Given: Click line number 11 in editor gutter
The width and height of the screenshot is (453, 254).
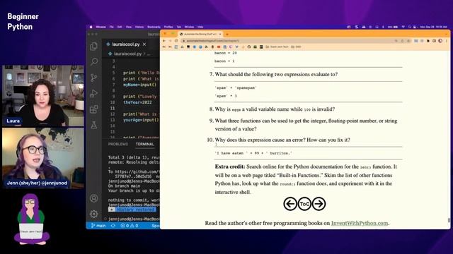Looking at the screenshot, I should [x=113, y=108].
